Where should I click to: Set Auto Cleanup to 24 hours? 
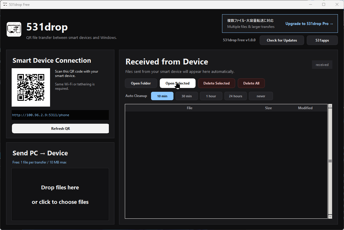tap(235, 96)
